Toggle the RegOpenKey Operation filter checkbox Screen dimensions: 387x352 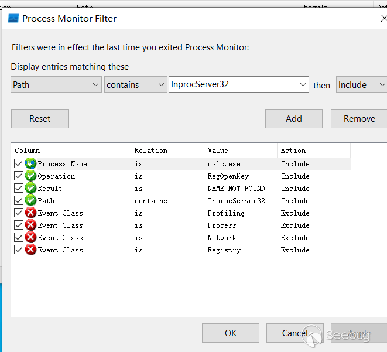pos(19,176)
